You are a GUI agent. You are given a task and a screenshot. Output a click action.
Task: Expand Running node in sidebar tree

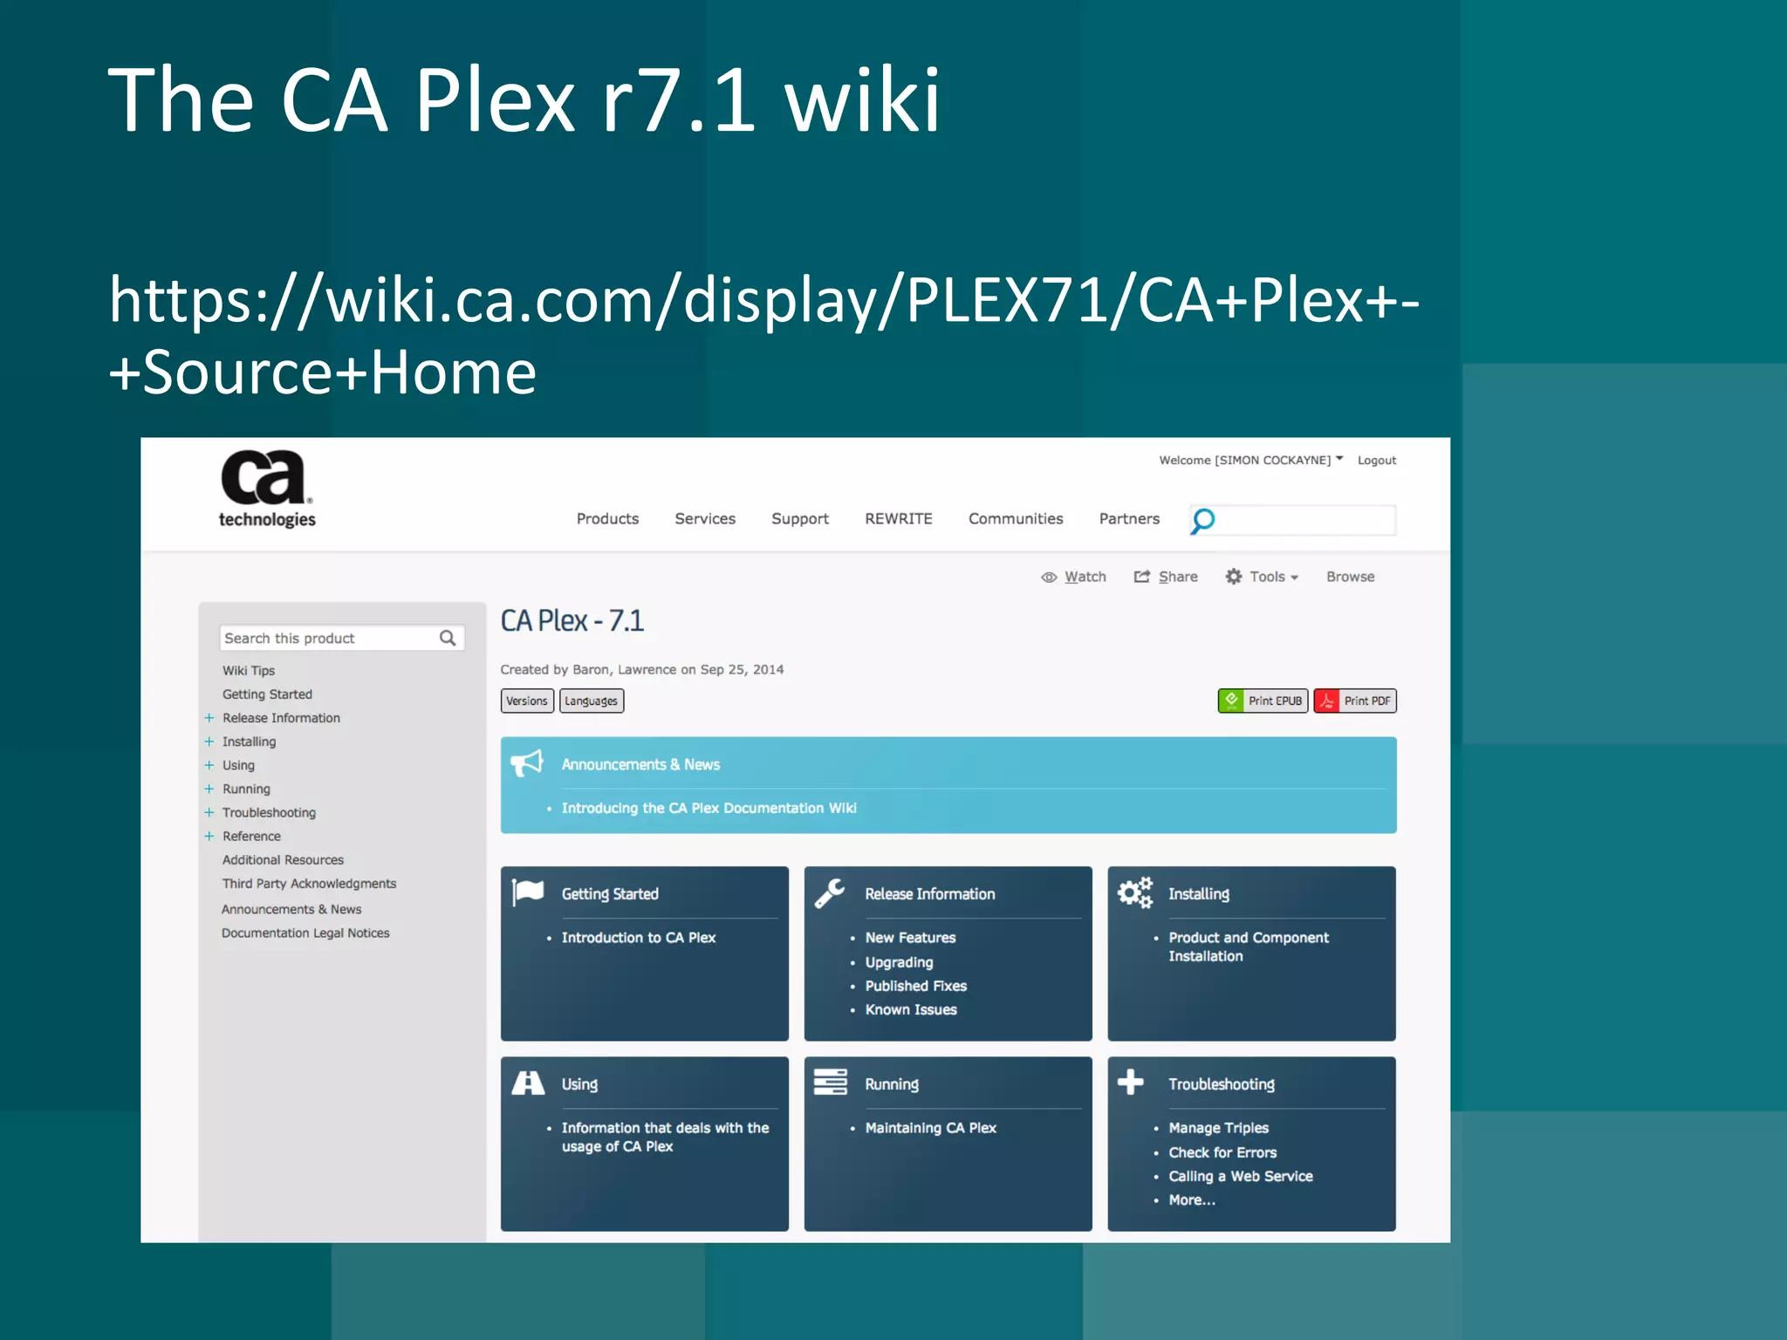pyautogui.click(x=209, y=789)
